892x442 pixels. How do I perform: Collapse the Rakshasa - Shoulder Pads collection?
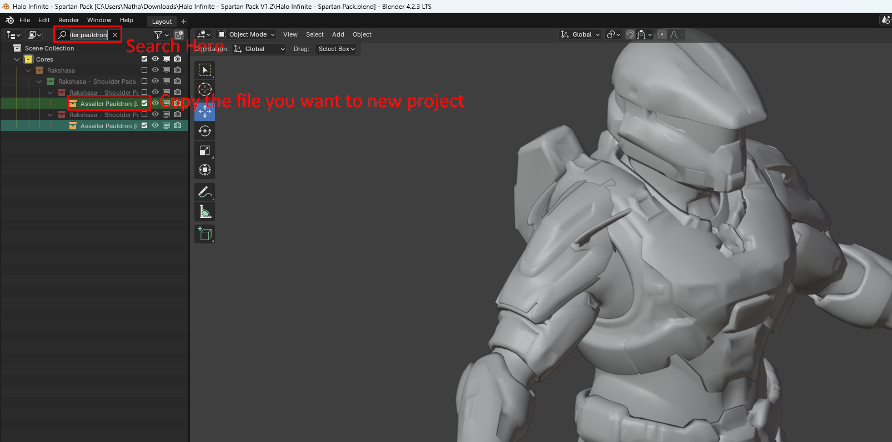tap(39, 82)
